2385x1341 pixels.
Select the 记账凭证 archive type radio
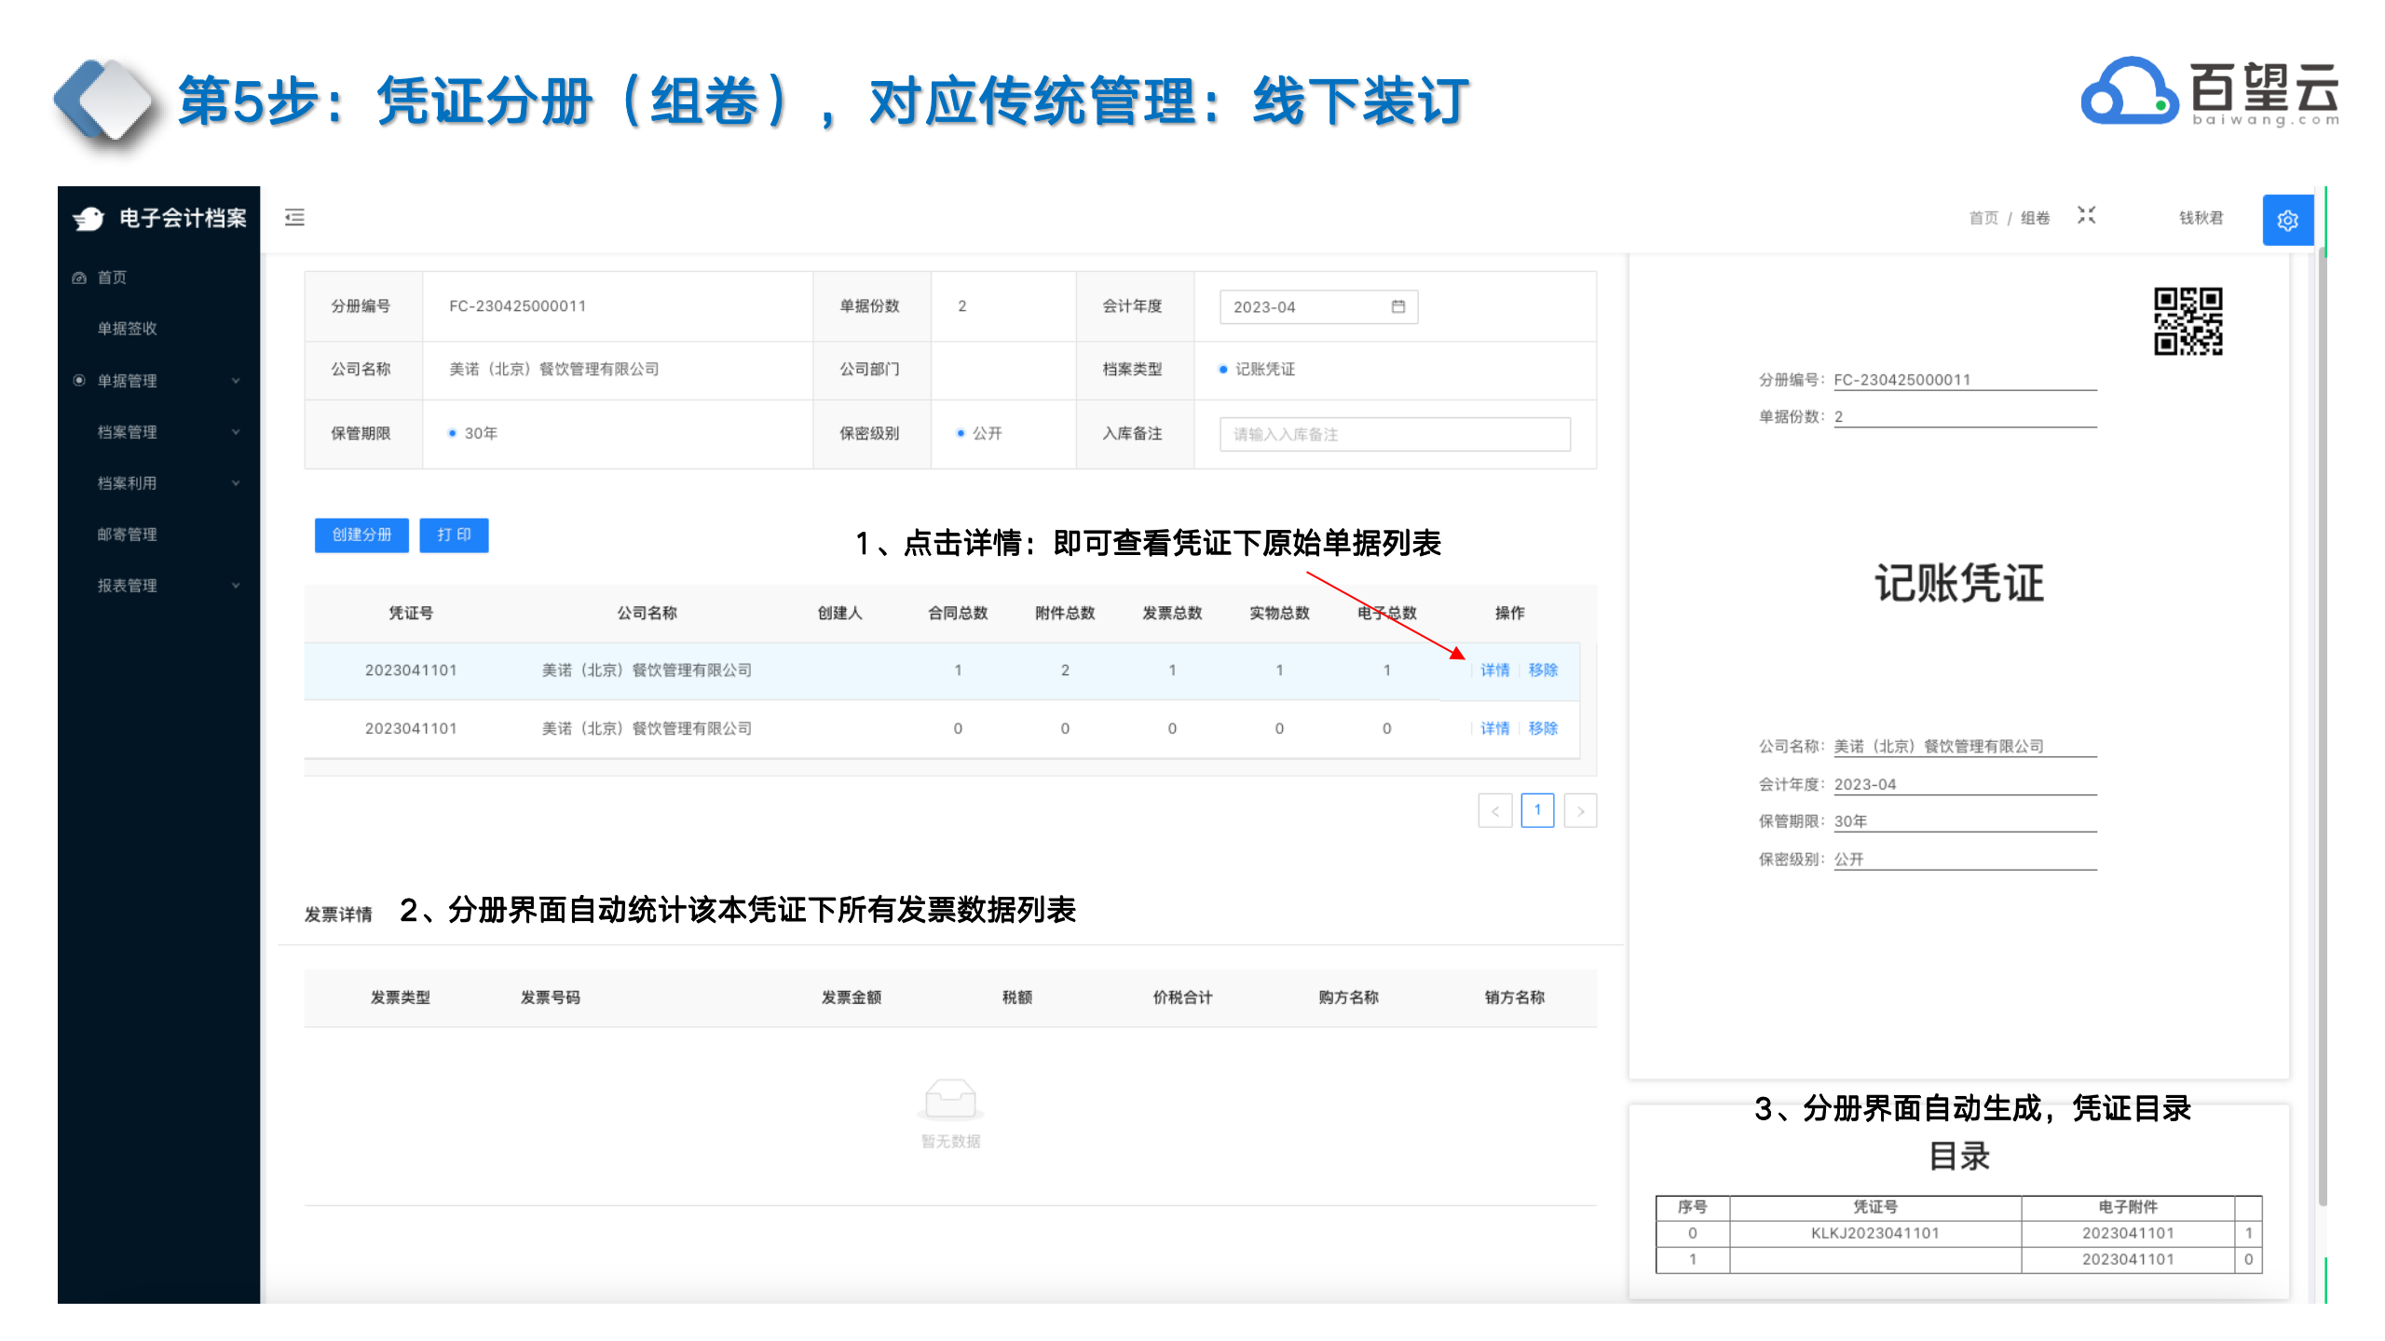click(1223, 370)
